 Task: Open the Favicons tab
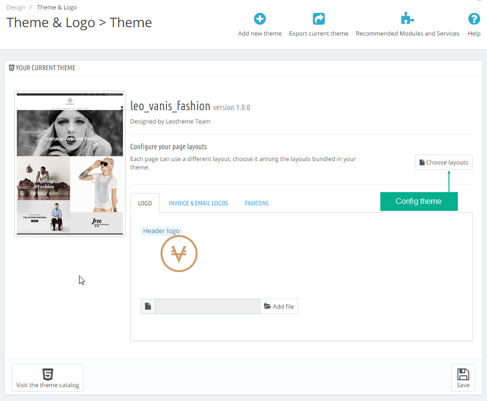pyautogui.click(x=256, y=203)
